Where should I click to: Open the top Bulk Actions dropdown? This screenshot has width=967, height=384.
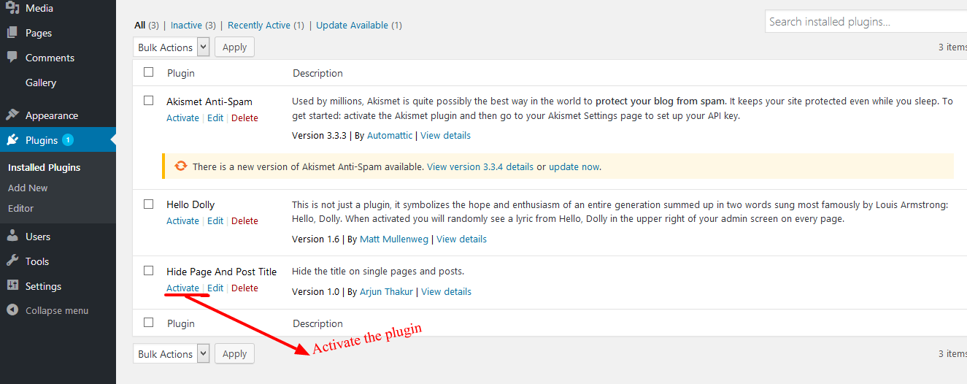click(172, 47)
